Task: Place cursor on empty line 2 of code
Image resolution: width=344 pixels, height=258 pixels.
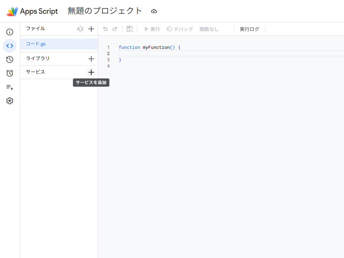Action: click(231, 54)
